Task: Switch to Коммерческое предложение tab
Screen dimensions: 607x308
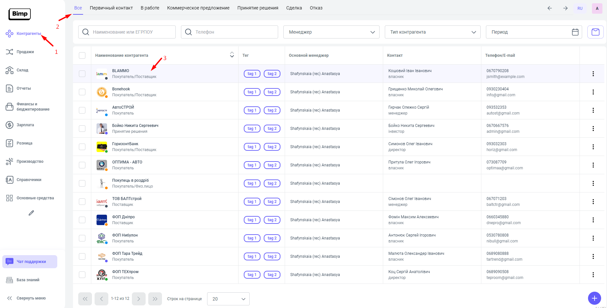Action: tap(198, 8)
